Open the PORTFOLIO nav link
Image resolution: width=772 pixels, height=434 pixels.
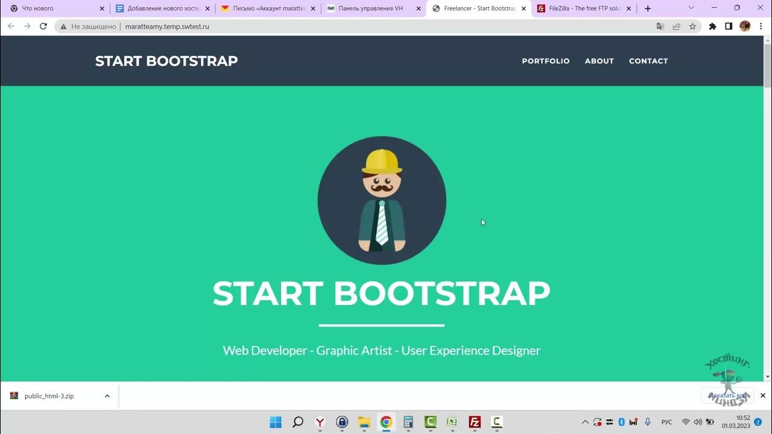pyautogui.click(x=546, y=61)
